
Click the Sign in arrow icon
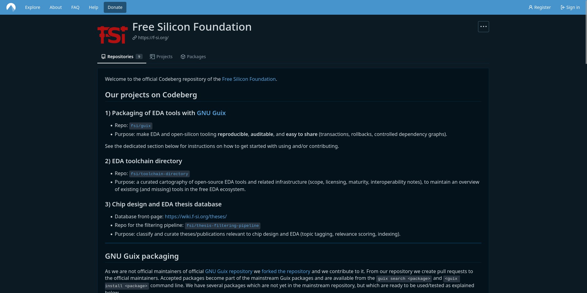[563, 7]
